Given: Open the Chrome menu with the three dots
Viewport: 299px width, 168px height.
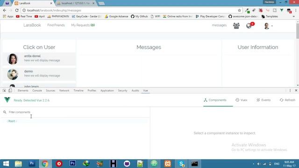Looking at the screenshot, I should point(296,10).
